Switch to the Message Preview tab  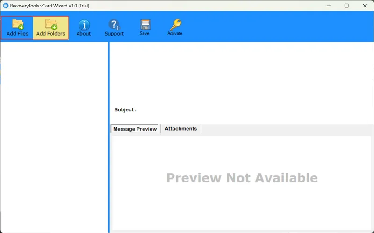pos(135,129)
